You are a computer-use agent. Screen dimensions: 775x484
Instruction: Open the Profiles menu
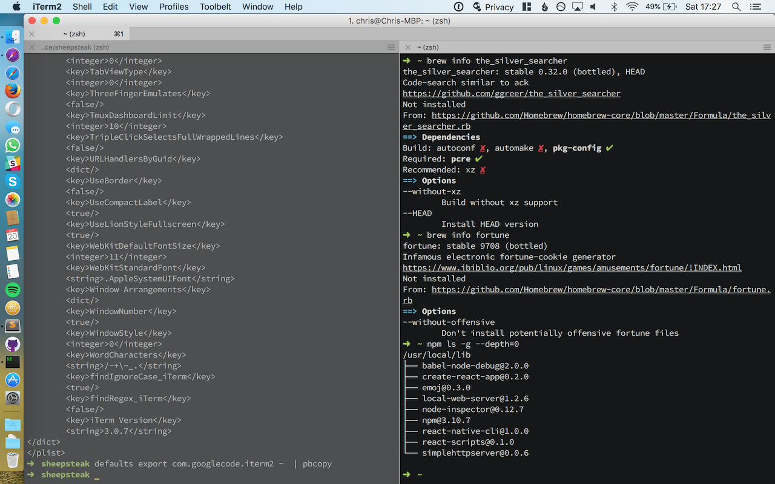(x=174, y=7)
